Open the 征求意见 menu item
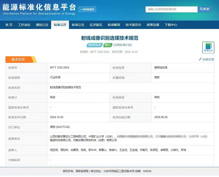The height and width of the screenshot is (177, 219). click(x=96, y=25)
